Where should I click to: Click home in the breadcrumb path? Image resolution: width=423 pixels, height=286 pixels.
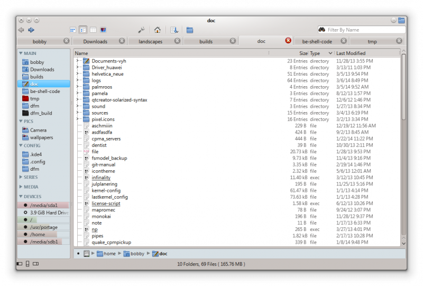(106, 254)
